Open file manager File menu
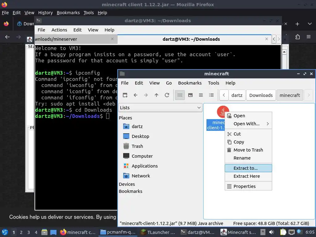The height and width of the screenshot is (237, 316). point(125,83)
